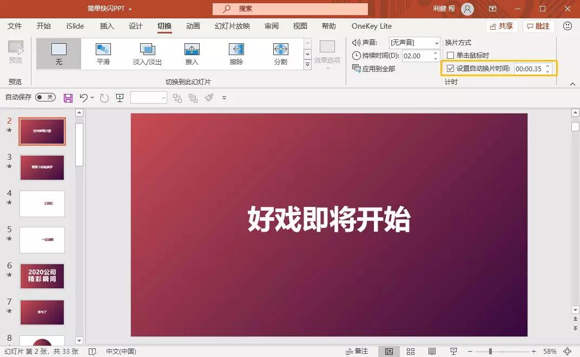Viewport: 580px width, 357px height.
Task: Select the Format Painter in Quick Access Toolbar
Action: point(209,98)
